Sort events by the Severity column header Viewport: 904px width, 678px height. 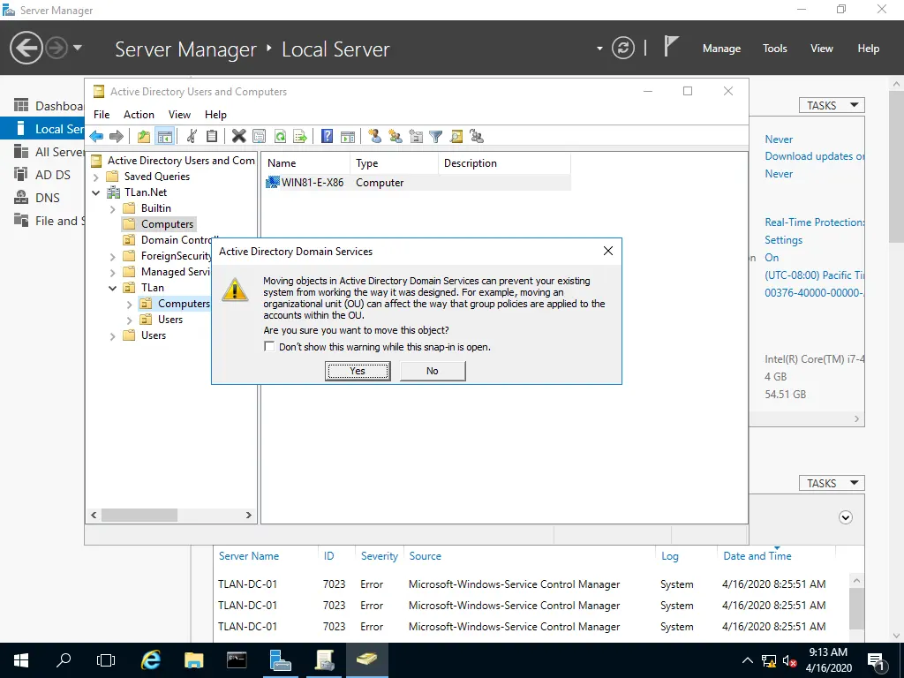tap(380, 556)
